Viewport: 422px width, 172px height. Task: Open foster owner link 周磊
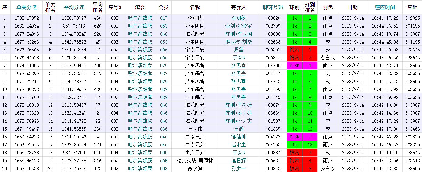click(x=238, y=50)
